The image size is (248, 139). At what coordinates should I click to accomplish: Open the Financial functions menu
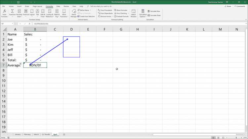point(26,13)
